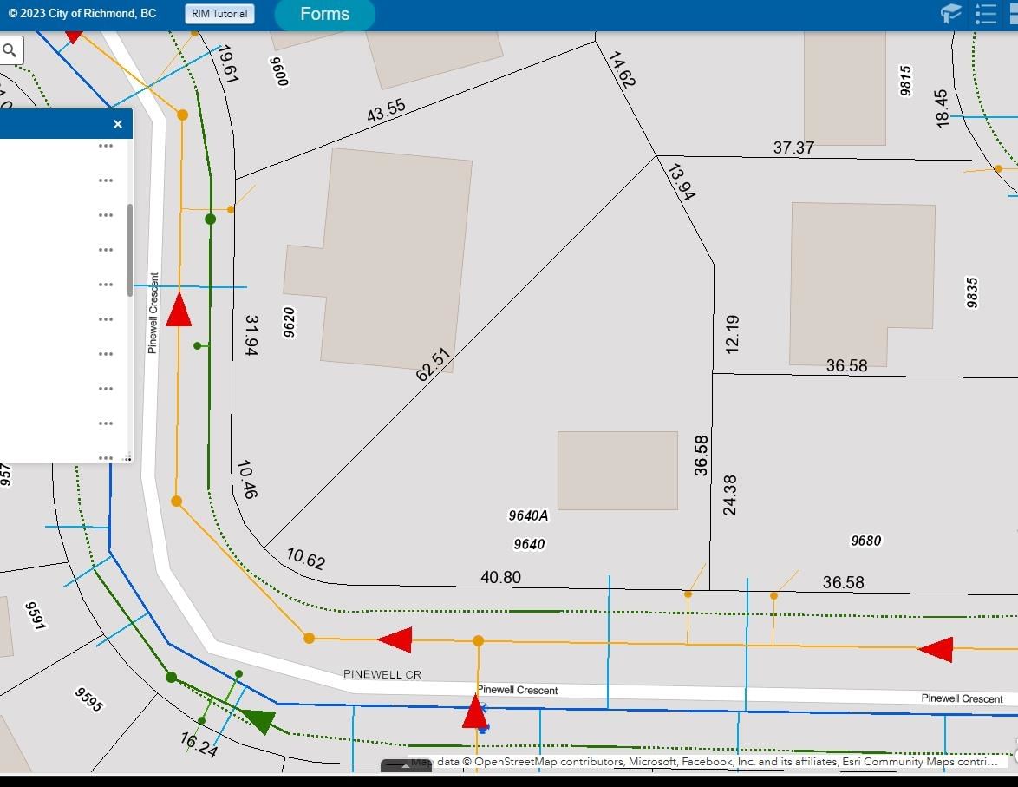Open last visible row's three-dot menu
The width and height of the screenshot is (1018, 787).
click(x=106, y=456)
